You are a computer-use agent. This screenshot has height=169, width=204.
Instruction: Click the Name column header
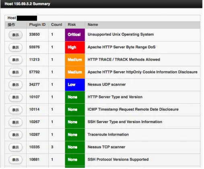click(x=93, y=25)
